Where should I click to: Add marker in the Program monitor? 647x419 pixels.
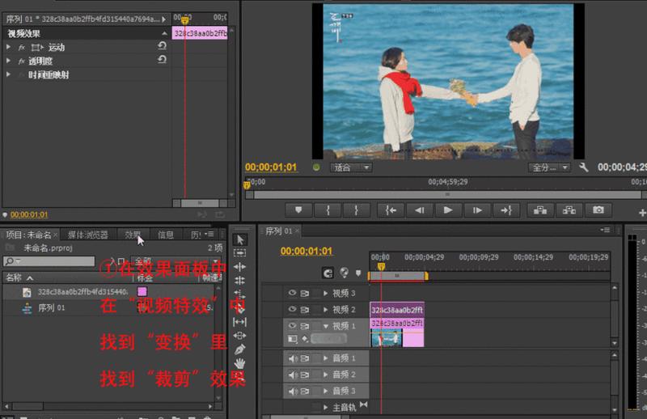pyautogui.click(x=298, y=210)
